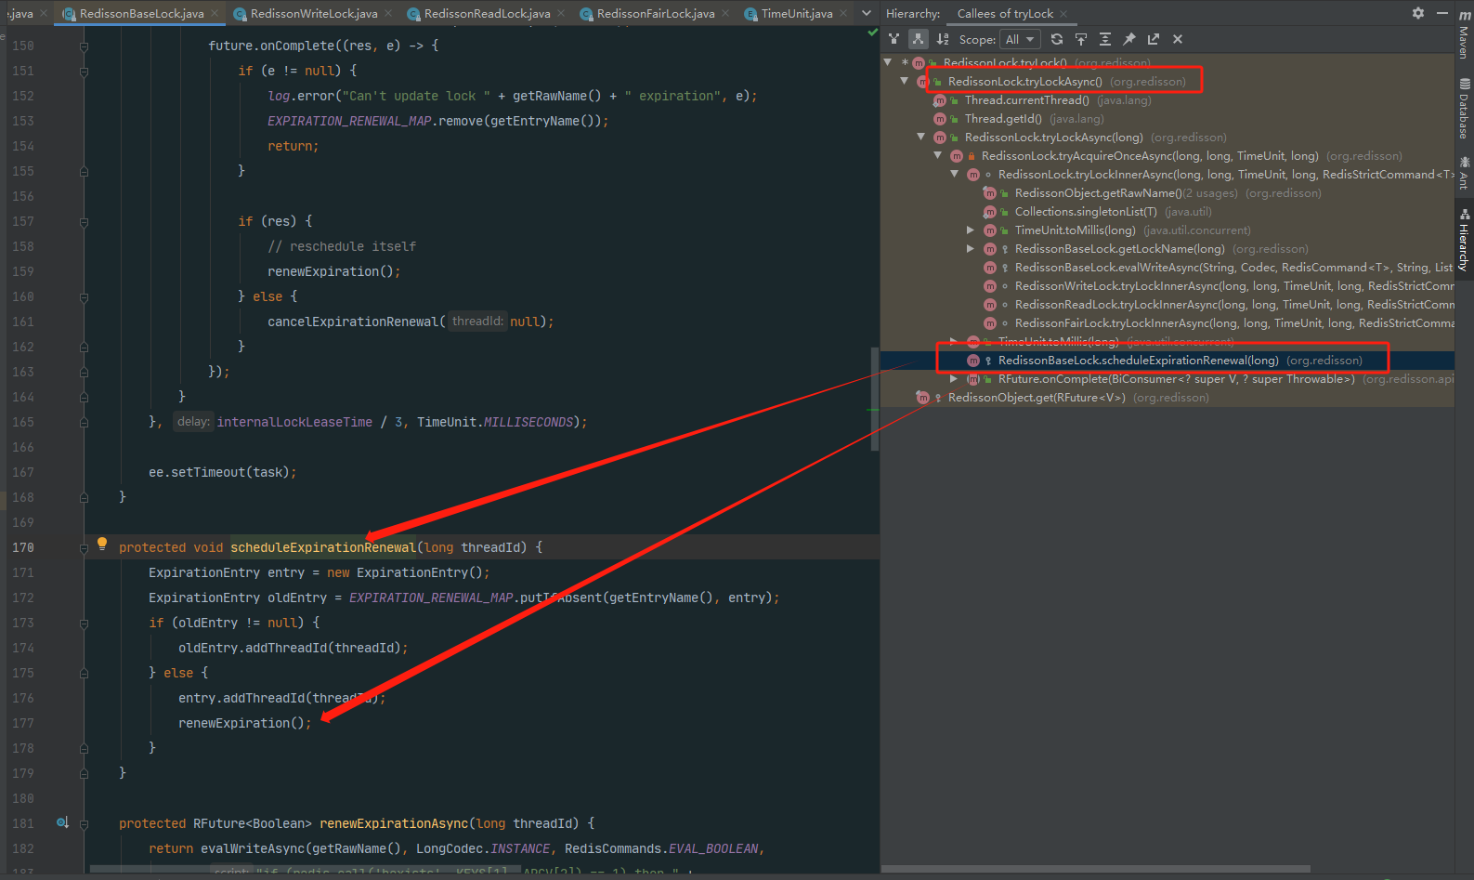This screenshot has width=1474, height=880.
Task: Switch to the RedissonFairLock.java tab
Action: coord(656,13)
